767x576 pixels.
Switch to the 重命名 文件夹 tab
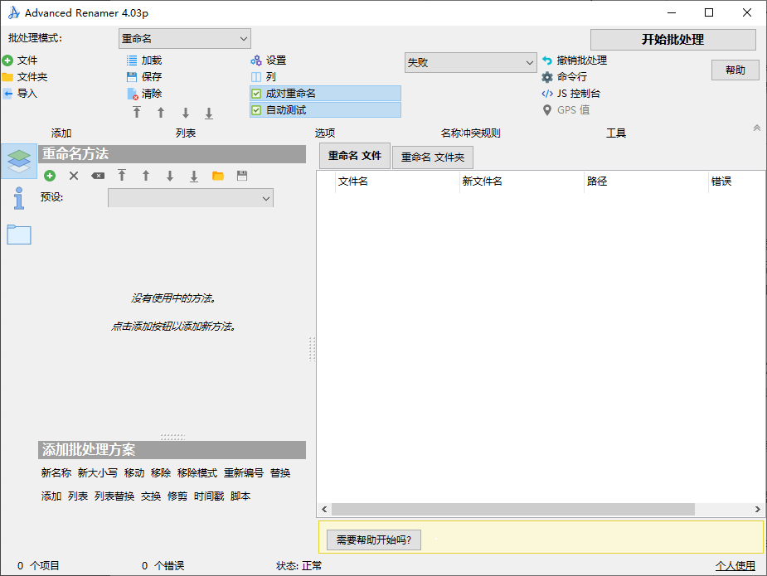[x=435, y=157]
